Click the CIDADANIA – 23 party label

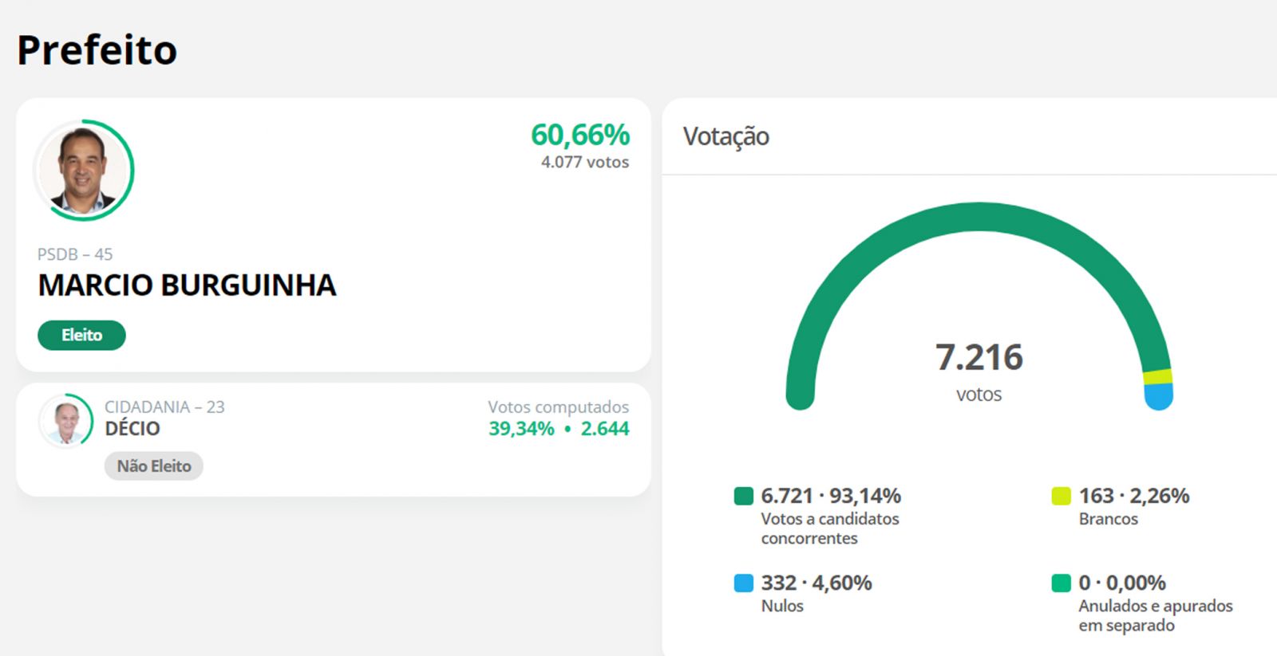pyautogui.click(x=164, y=407)
